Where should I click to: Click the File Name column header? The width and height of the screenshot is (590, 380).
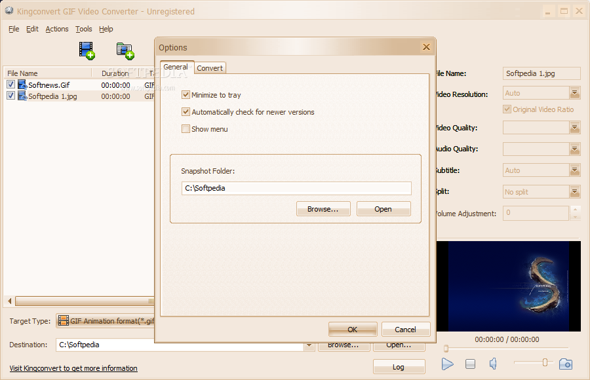48,73
